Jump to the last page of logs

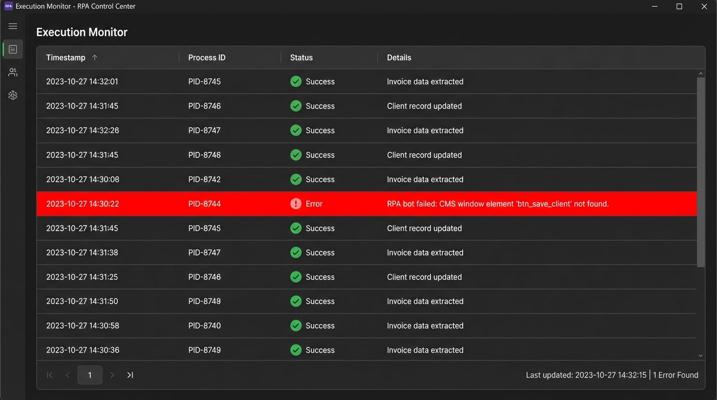click(x=130, y=374)
